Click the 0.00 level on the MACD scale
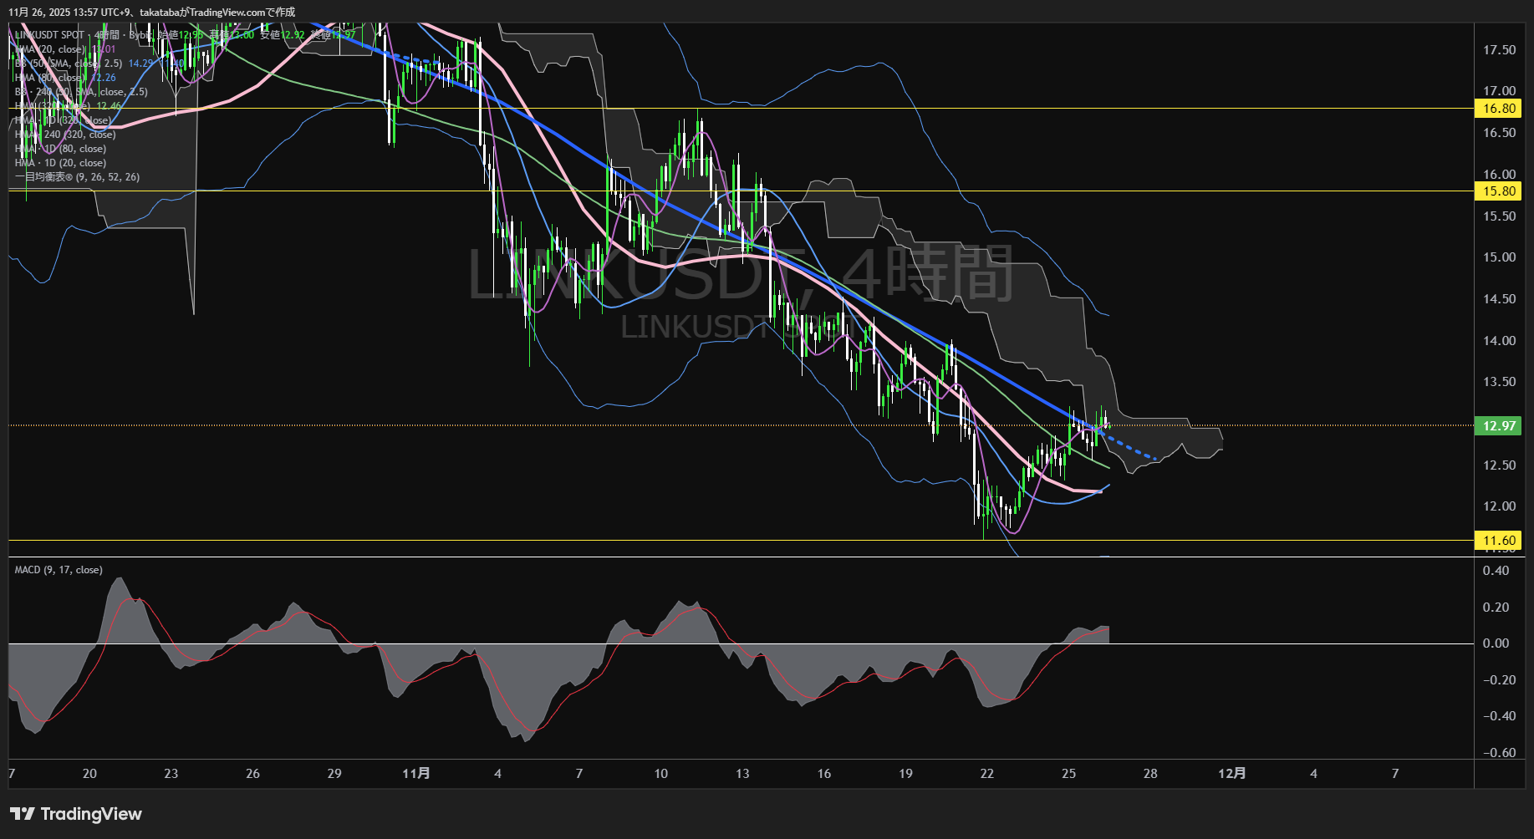The image size is (1534, 839). click(1496, 643)
